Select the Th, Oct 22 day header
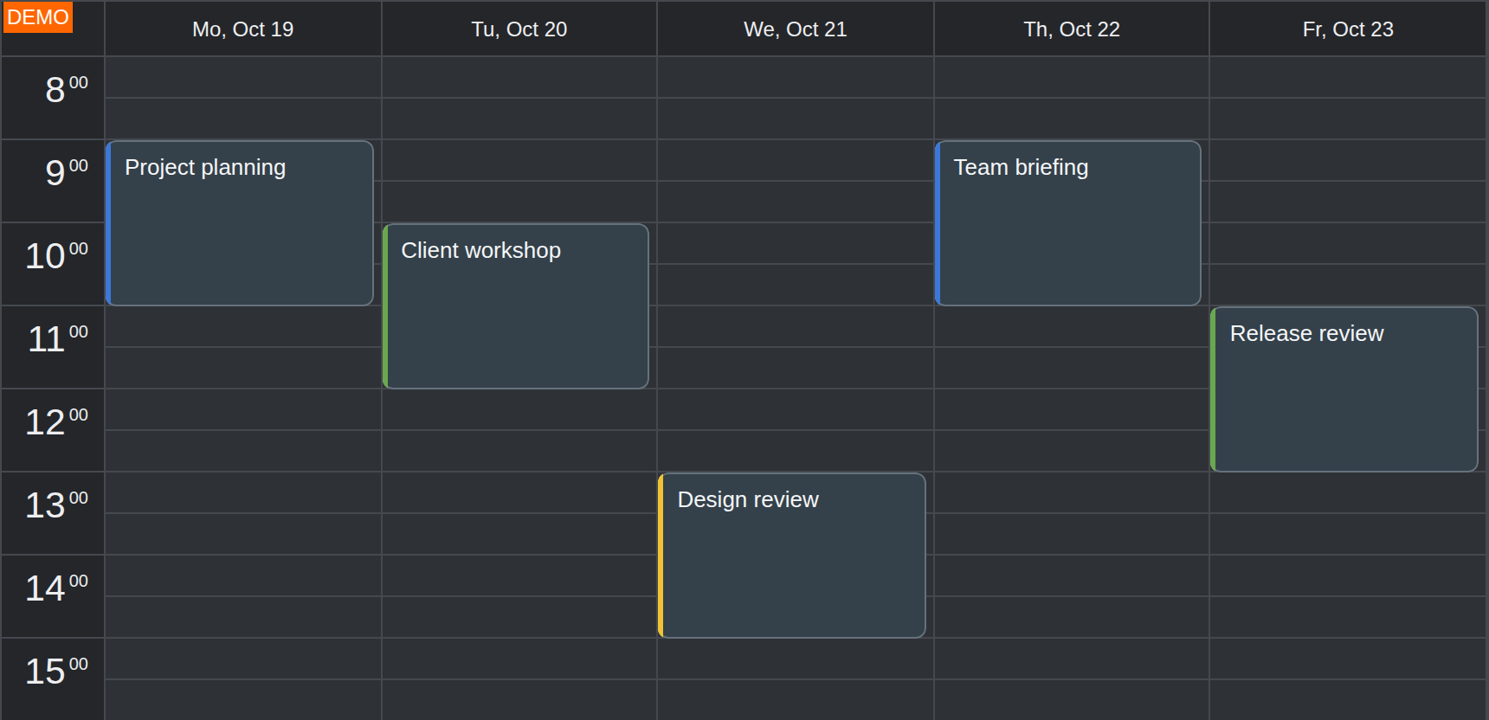Image resolution: width=1489 pixels, height=720 pixels. click(x=1072, y=29)
